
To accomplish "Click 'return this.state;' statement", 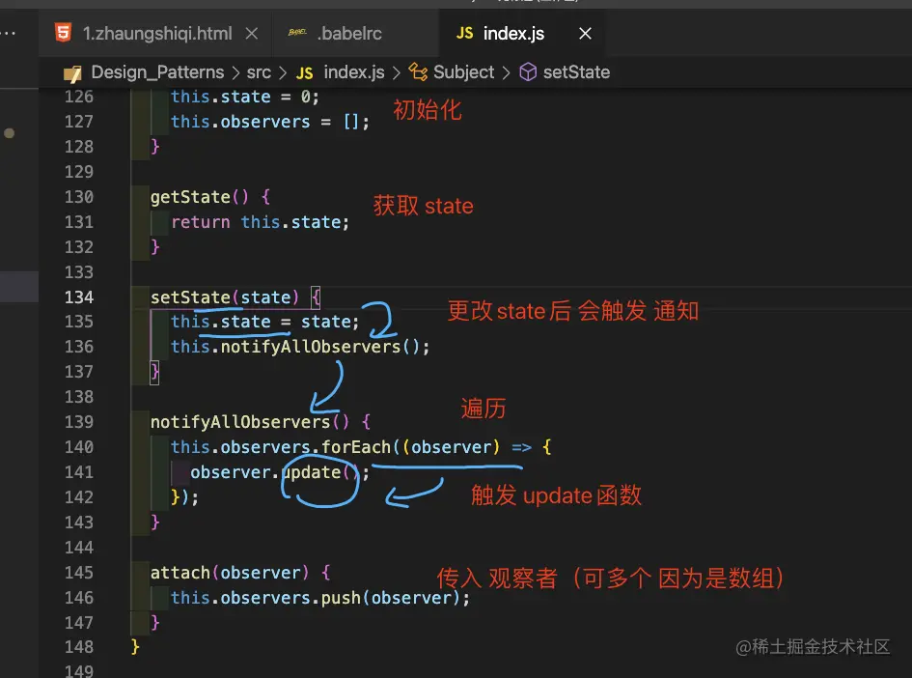I will (x=260, y=222).
